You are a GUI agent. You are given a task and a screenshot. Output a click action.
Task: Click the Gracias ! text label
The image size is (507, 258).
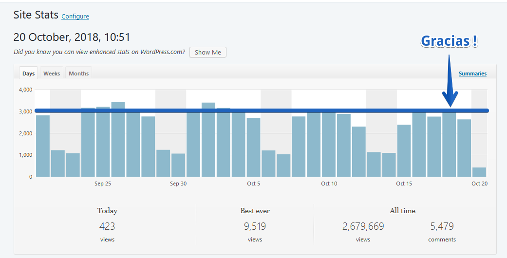(x=449, y=41)
